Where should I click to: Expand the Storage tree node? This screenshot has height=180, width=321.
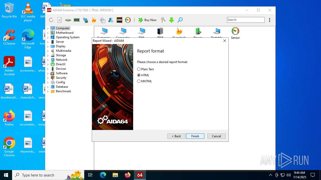pos(48,55)
